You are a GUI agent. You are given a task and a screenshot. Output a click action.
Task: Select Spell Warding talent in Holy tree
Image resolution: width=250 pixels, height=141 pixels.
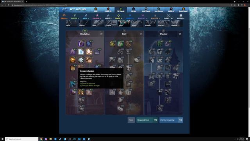tap(120, 52)
